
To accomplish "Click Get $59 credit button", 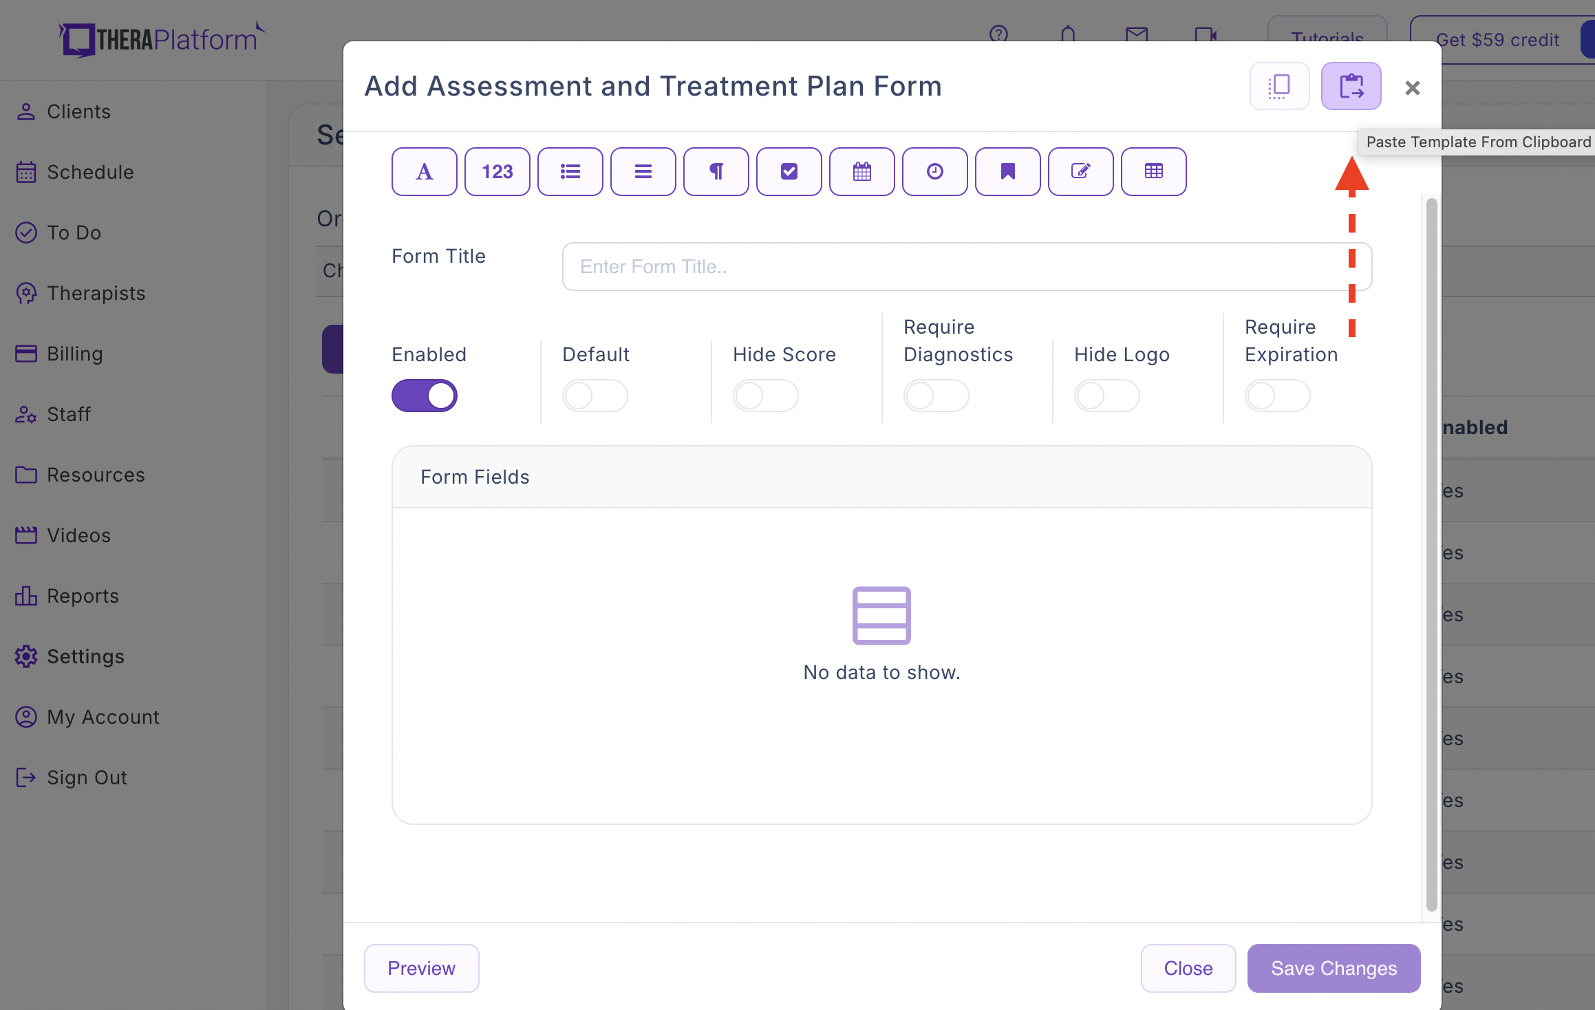I will point(1497,40).
